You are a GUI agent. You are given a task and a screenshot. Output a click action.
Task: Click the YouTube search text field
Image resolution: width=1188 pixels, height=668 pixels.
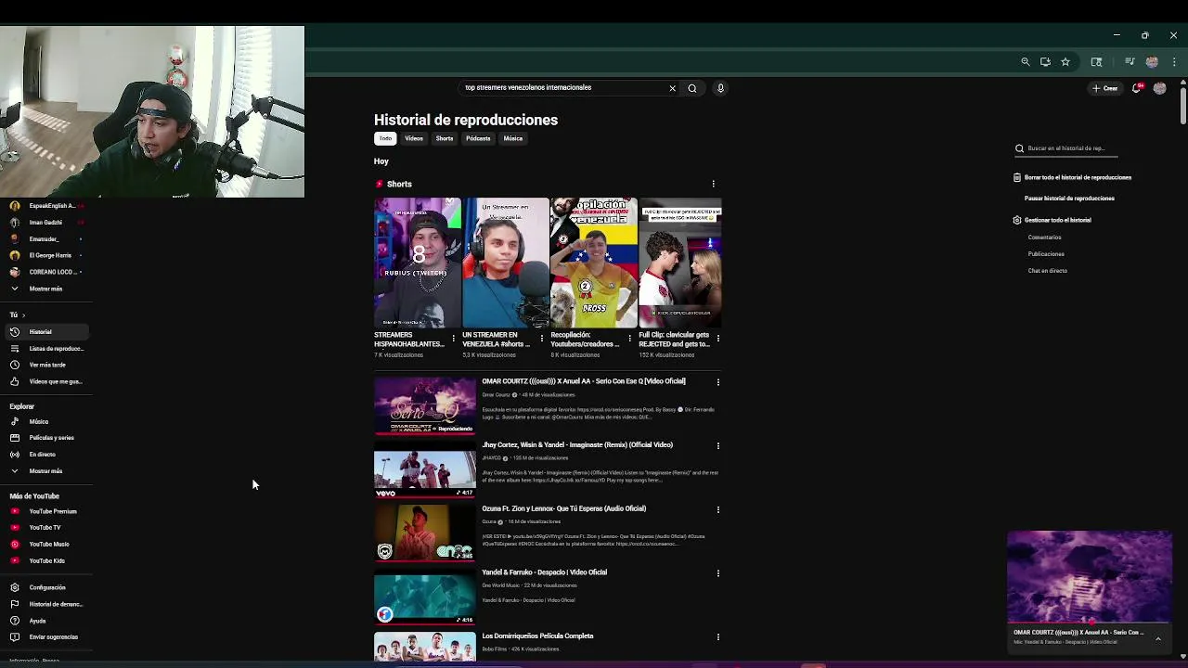564,88
